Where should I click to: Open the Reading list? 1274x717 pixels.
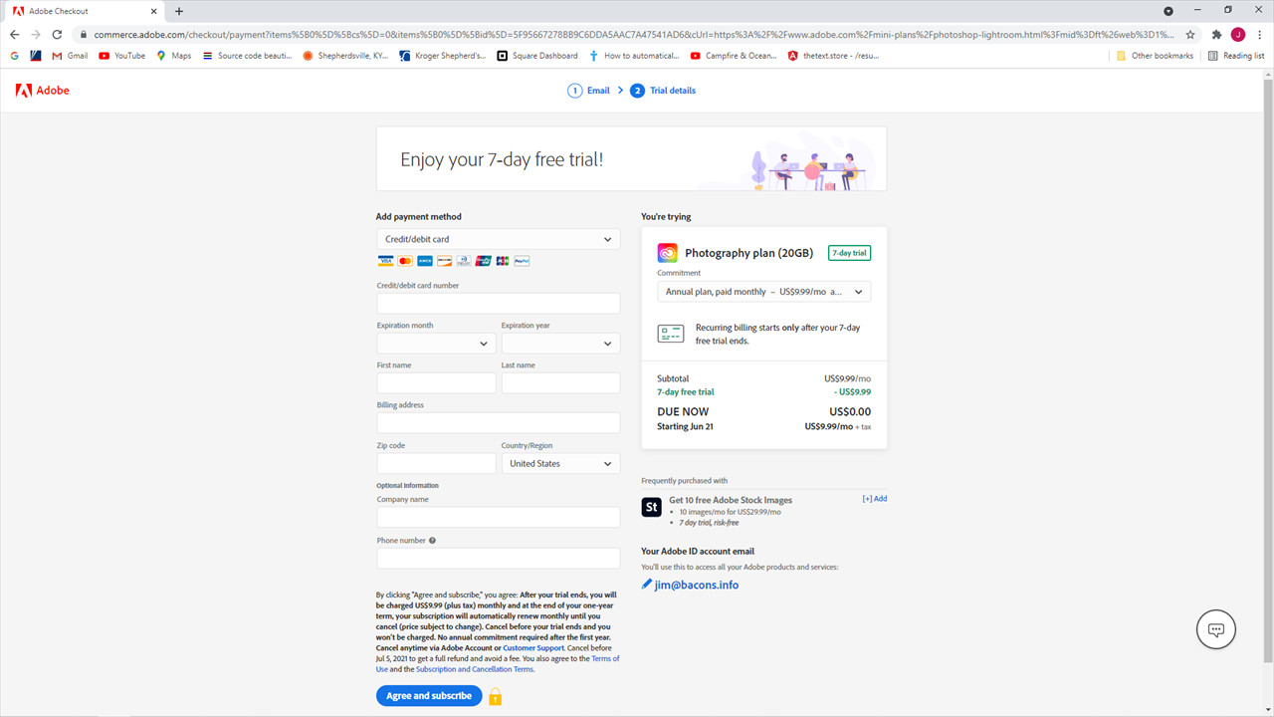tap(1236, 56)
